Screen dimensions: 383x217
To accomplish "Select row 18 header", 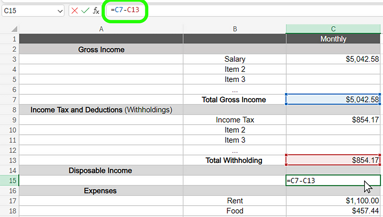I will point(9,211).
